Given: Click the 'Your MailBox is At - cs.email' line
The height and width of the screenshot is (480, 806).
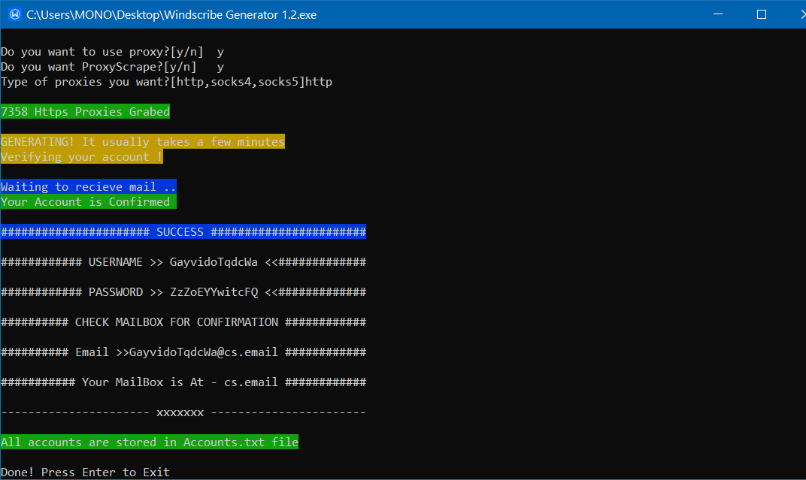Looking at the screenshot, I should tap(183, 382).
